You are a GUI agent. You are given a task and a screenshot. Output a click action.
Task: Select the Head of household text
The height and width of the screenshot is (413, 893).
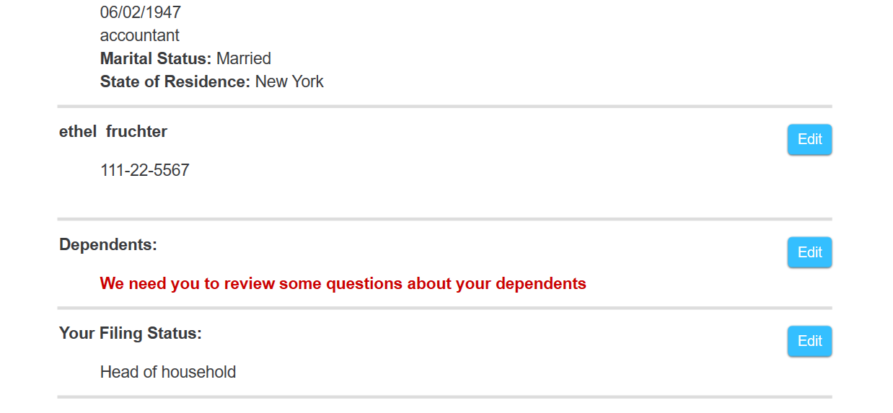167,373
